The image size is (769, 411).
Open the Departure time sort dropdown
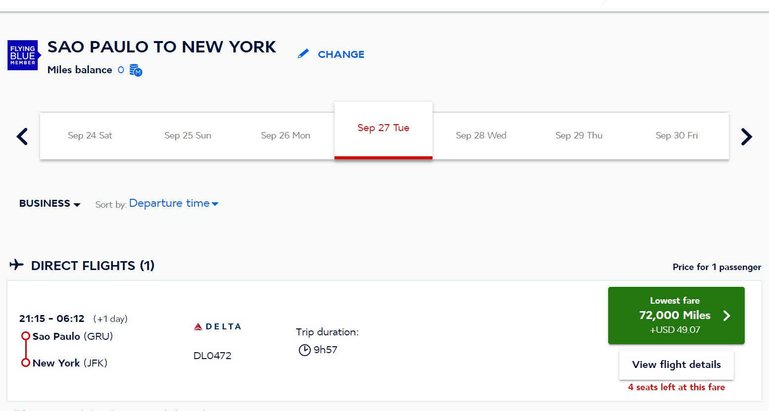pos(174,203)
